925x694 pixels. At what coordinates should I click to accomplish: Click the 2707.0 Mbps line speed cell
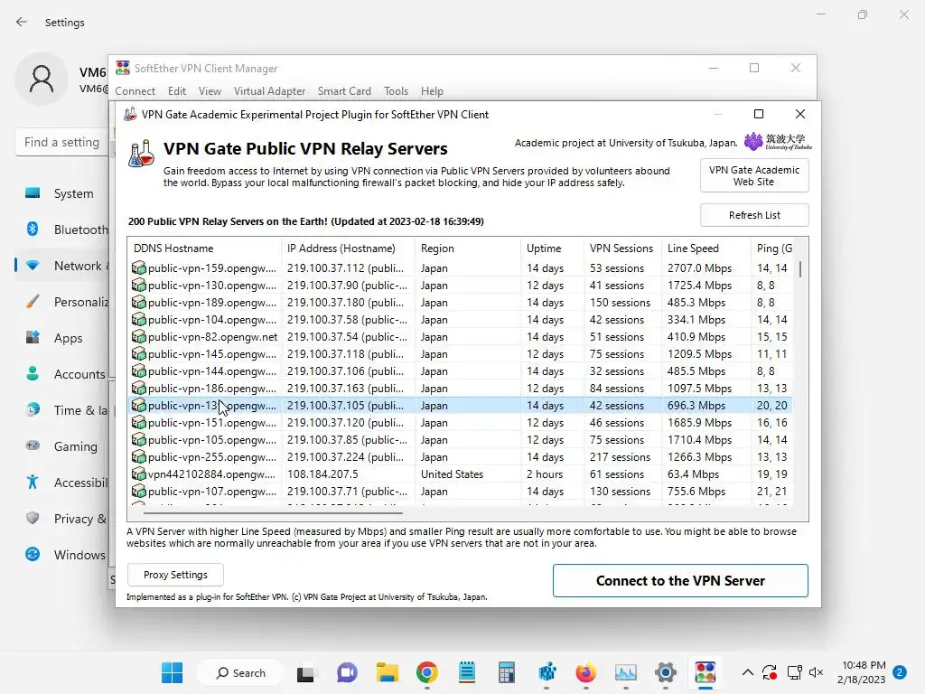point(700,267)
